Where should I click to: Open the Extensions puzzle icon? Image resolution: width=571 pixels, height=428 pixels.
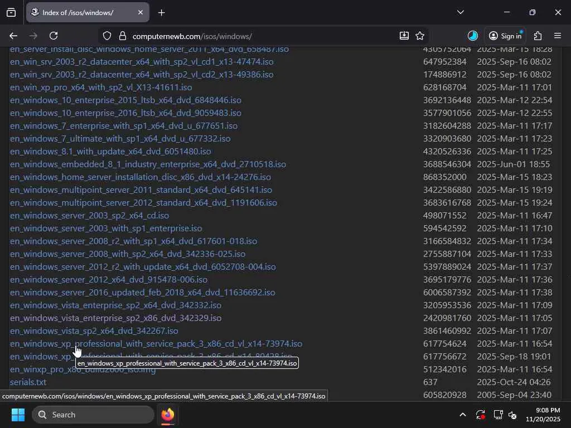click(x=538, y=36)
